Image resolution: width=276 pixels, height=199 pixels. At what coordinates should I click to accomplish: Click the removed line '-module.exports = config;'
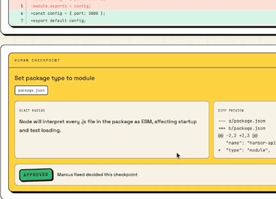tap(61, 6)
